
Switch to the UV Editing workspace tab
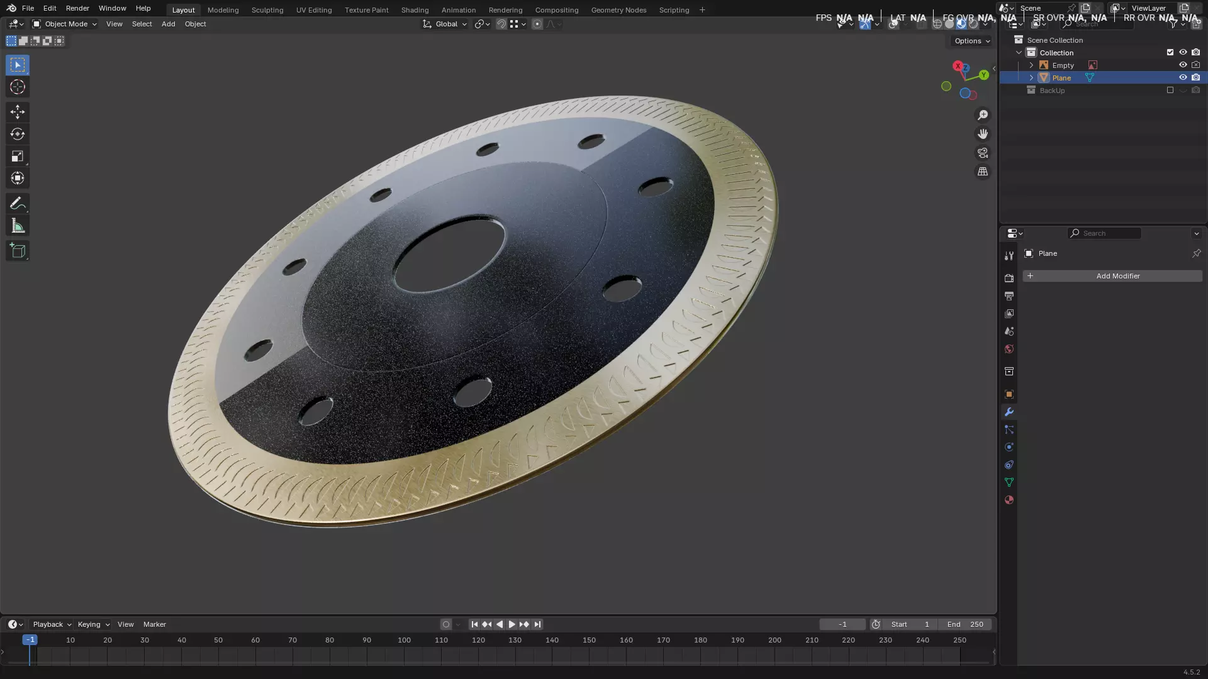[314, 10]
